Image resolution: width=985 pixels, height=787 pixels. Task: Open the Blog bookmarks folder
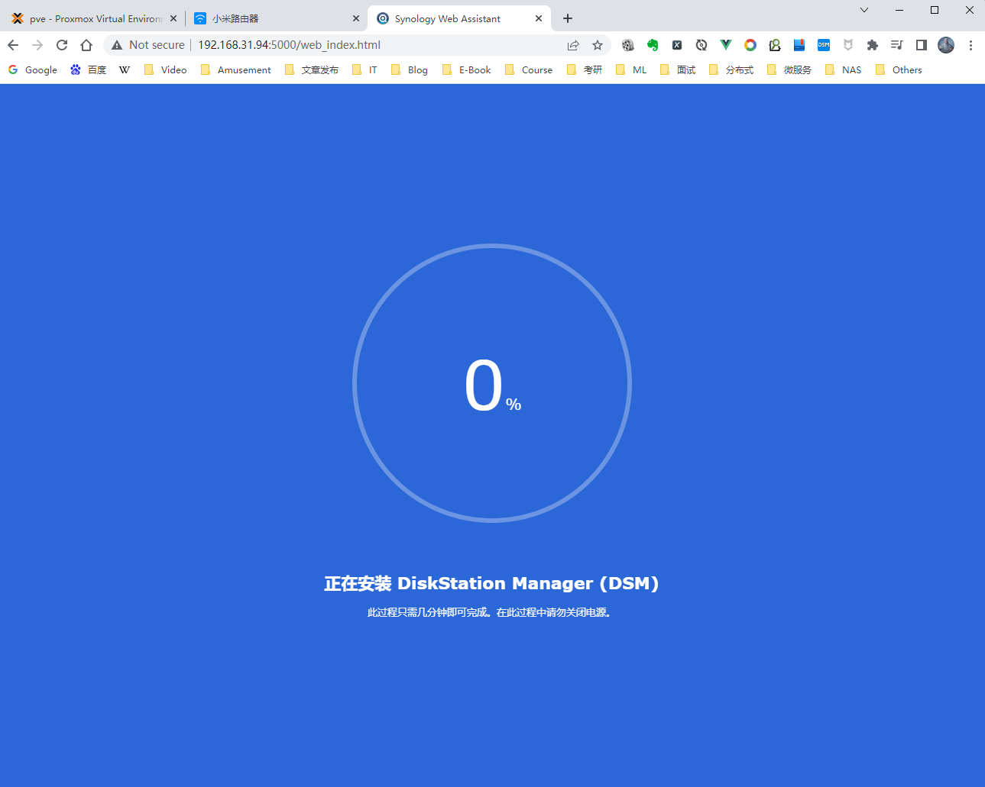click(x=410, y=69)
